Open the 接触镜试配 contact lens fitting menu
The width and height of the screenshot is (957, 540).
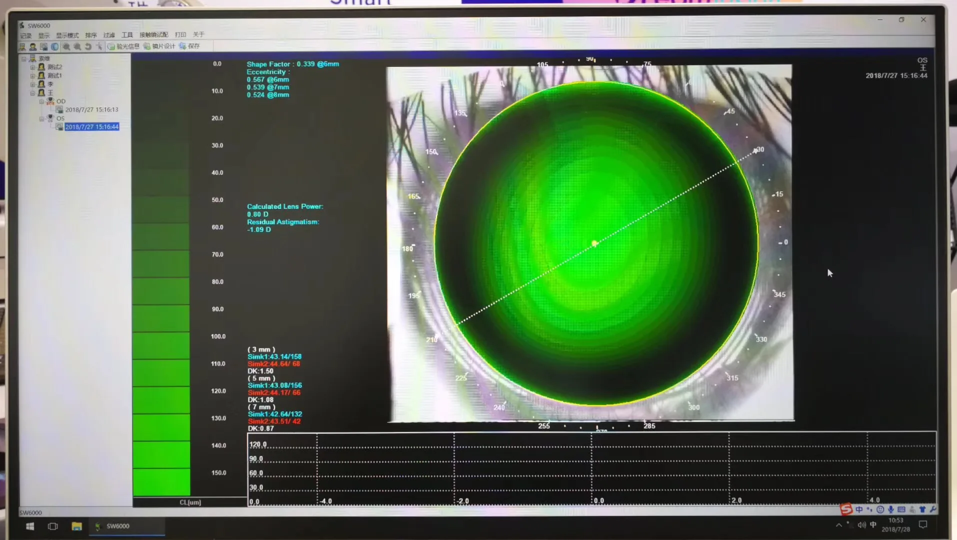[153, 35]
